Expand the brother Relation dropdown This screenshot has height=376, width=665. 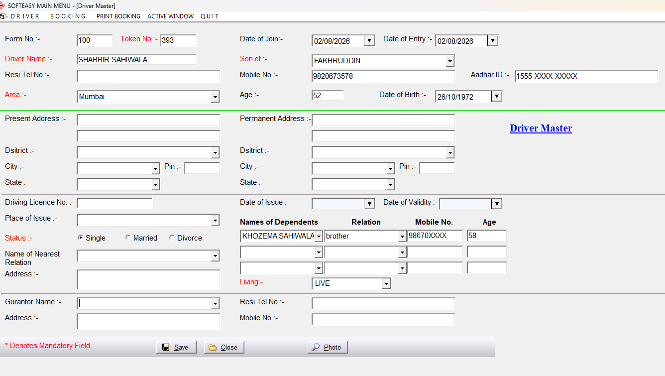tap(402, 237)
